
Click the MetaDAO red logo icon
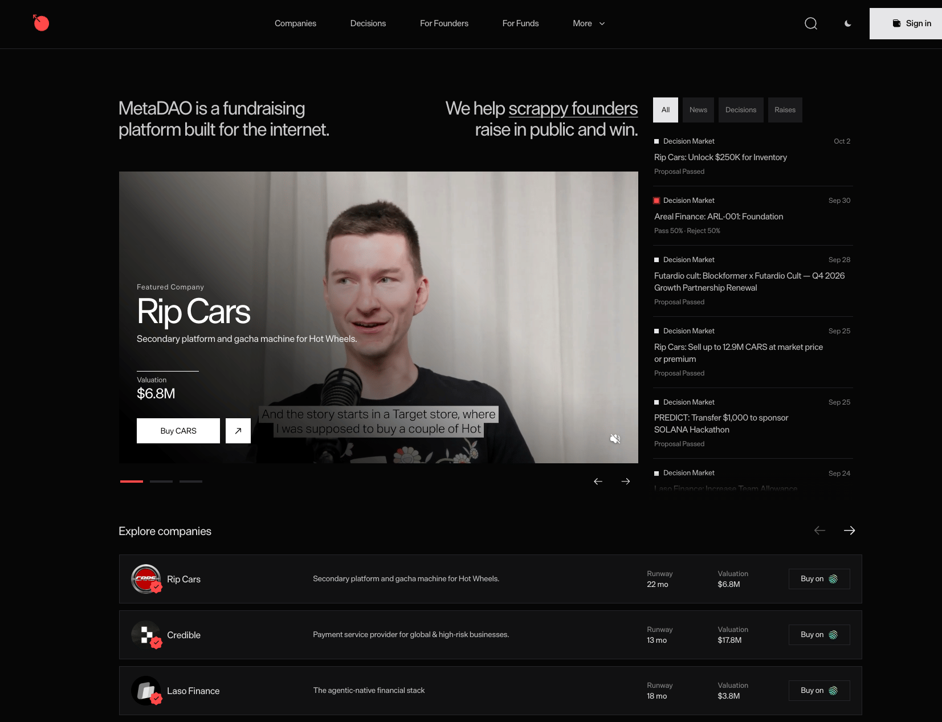point(41,23)
